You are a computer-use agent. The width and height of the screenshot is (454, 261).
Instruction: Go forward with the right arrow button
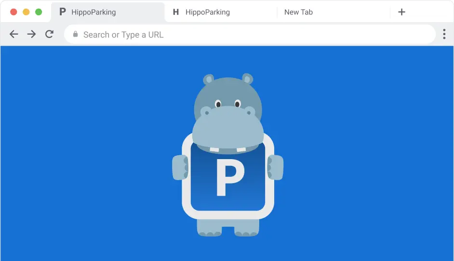[31, 34]
